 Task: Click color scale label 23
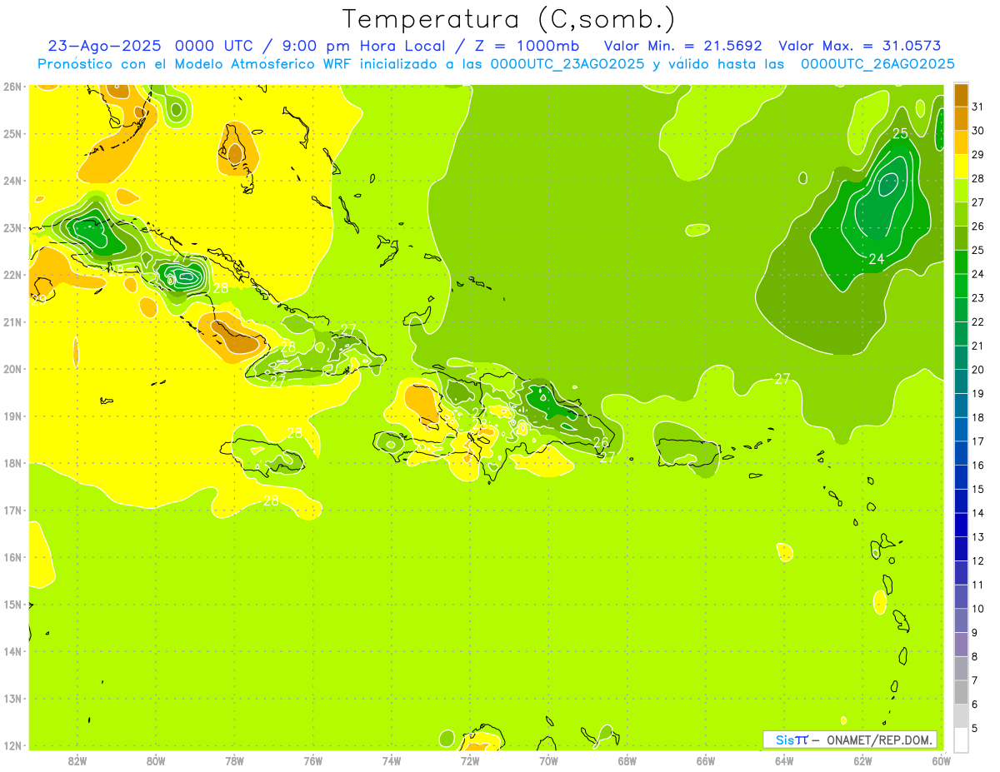(977, 297)
